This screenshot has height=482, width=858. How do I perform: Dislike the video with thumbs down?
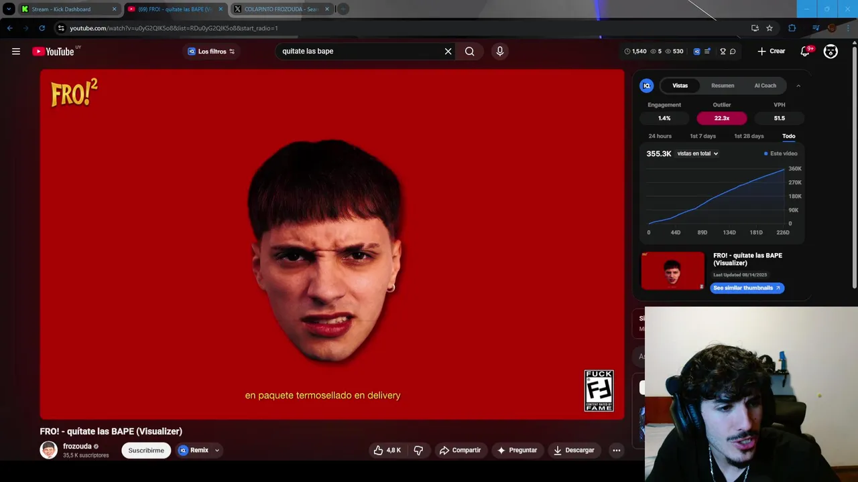418,451
